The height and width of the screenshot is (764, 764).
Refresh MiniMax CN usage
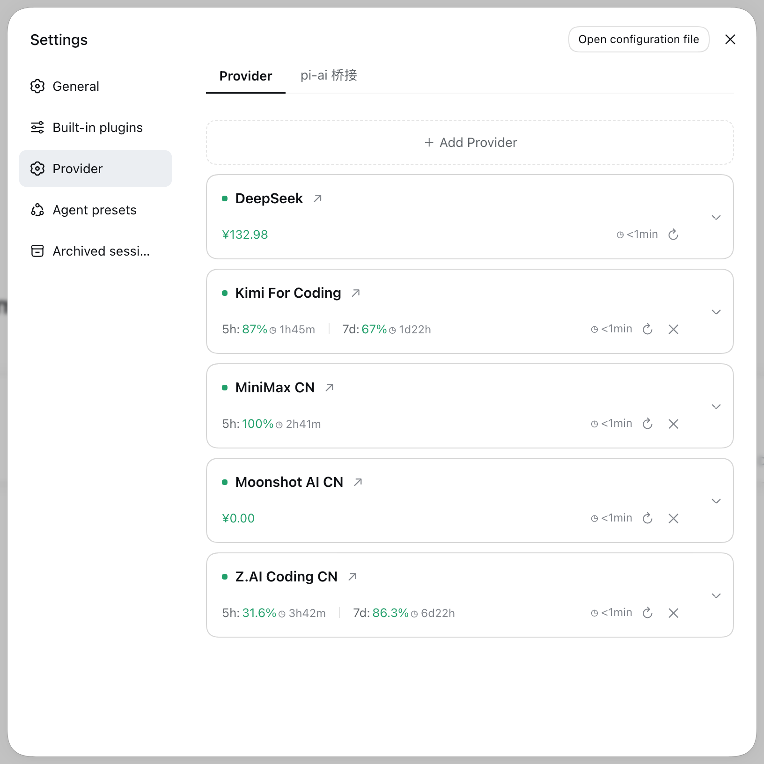pyautogui.click(x=647, y=424)
